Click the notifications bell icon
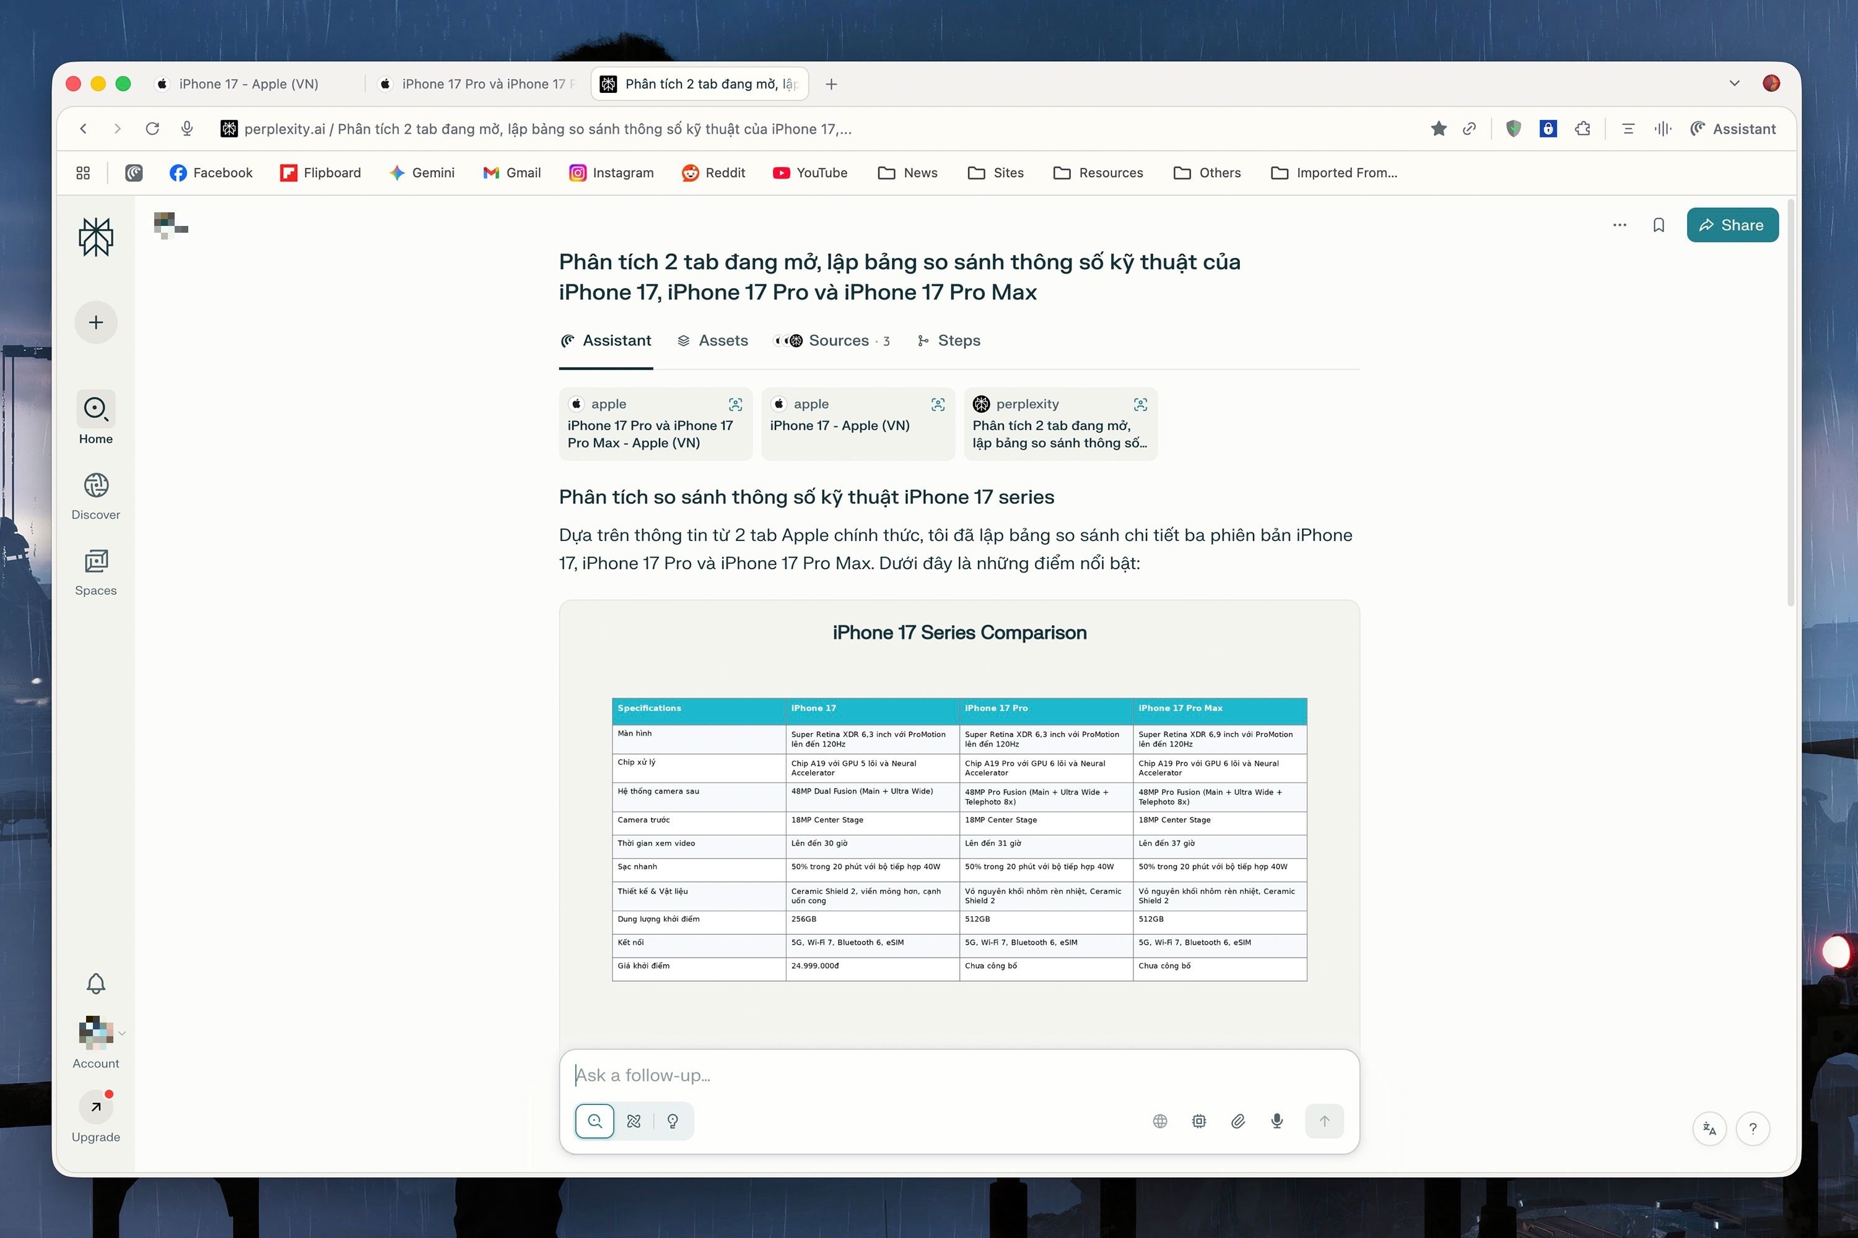Viewport: 1858px width, 1238px height. [x=95, y=983]
